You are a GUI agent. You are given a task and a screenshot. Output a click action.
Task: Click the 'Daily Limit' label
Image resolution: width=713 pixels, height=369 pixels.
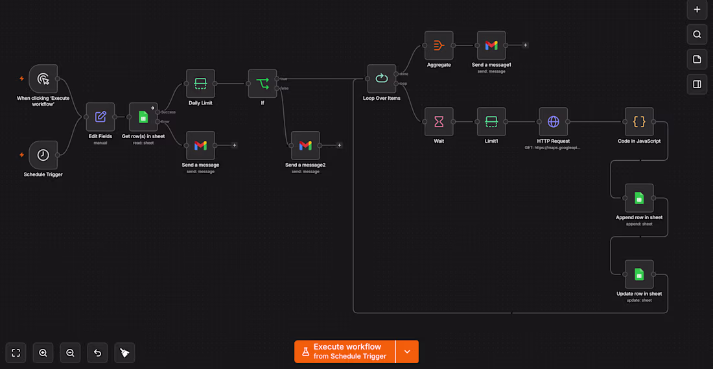[200, 103]
